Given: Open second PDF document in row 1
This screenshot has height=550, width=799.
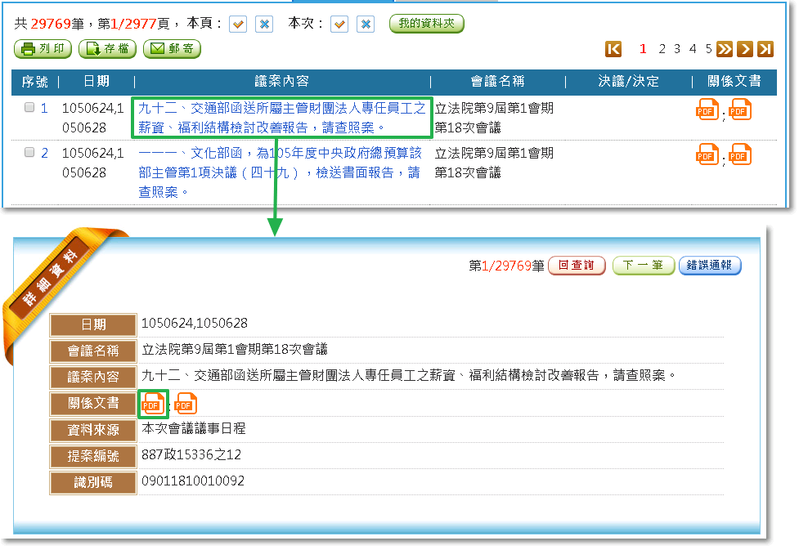Looking at the screenshot, I should (x=740, y=109).
